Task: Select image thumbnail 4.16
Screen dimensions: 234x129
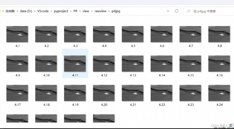Action: pos(219,63)
